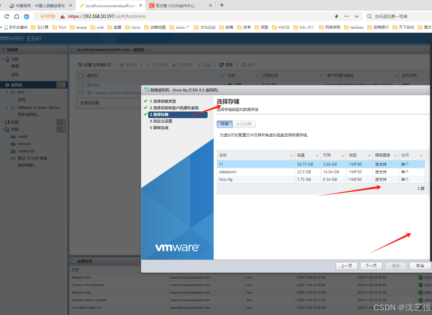The image size is (432, 315).
Task: Collapse the 导航器 panel toggle icon
Action: coord(62,50)
